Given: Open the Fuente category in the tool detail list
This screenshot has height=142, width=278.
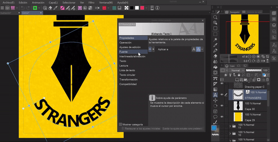Looking at the screenshot, I should click(133, 52).
